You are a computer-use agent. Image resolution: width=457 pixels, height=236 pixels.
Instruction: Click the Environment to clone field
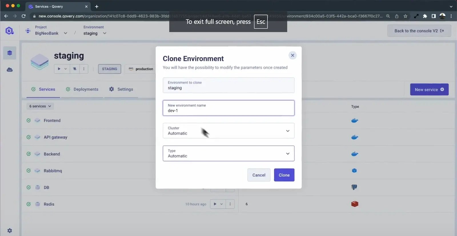(x=228, y=85)
